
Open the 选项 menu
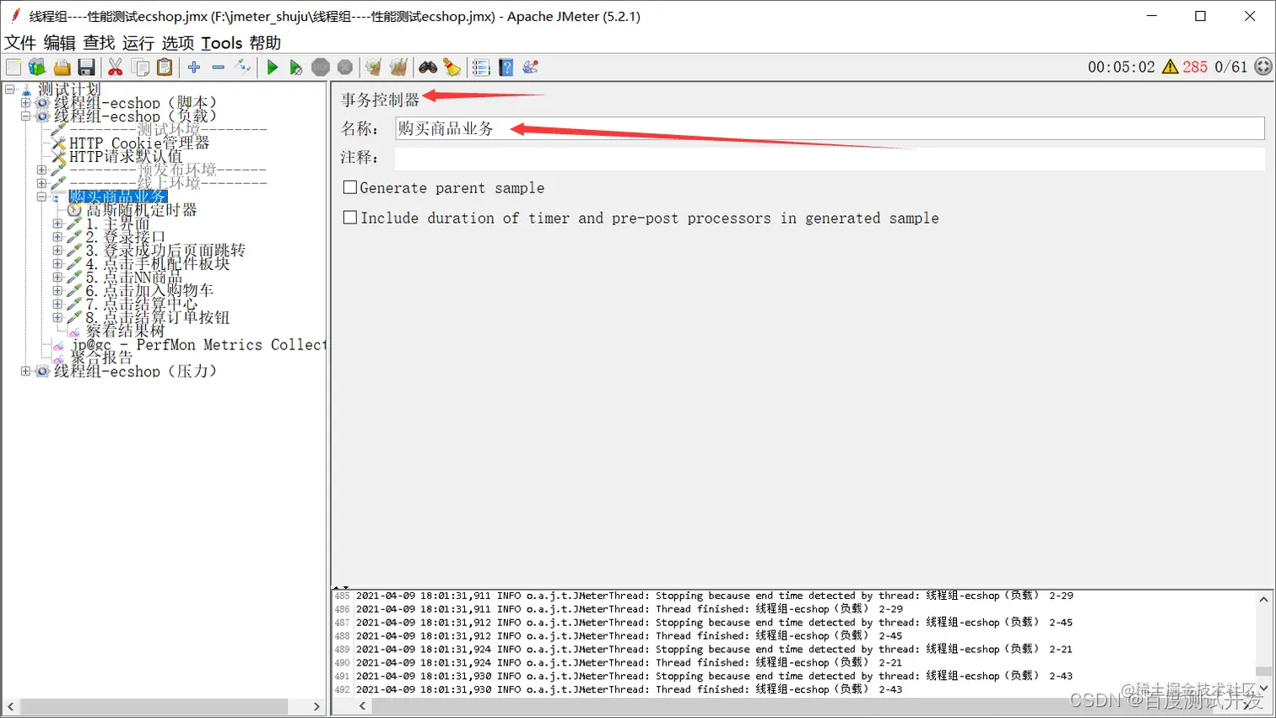178,43
